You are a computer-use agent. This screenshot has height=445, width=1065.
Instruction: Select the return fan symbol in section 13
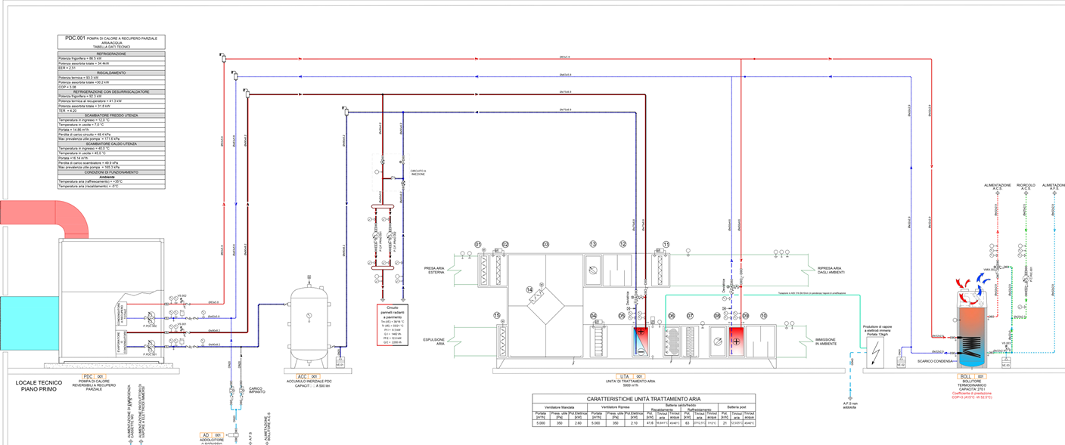click(595, 270)
